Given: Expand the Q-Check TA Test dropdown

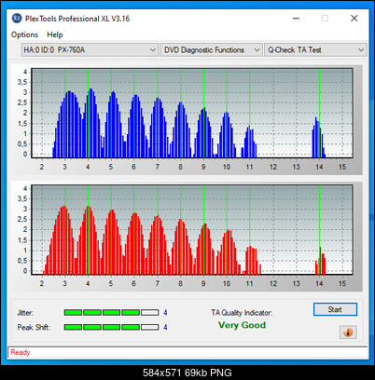Looking at the screenshot, I should tap(315, 50).
